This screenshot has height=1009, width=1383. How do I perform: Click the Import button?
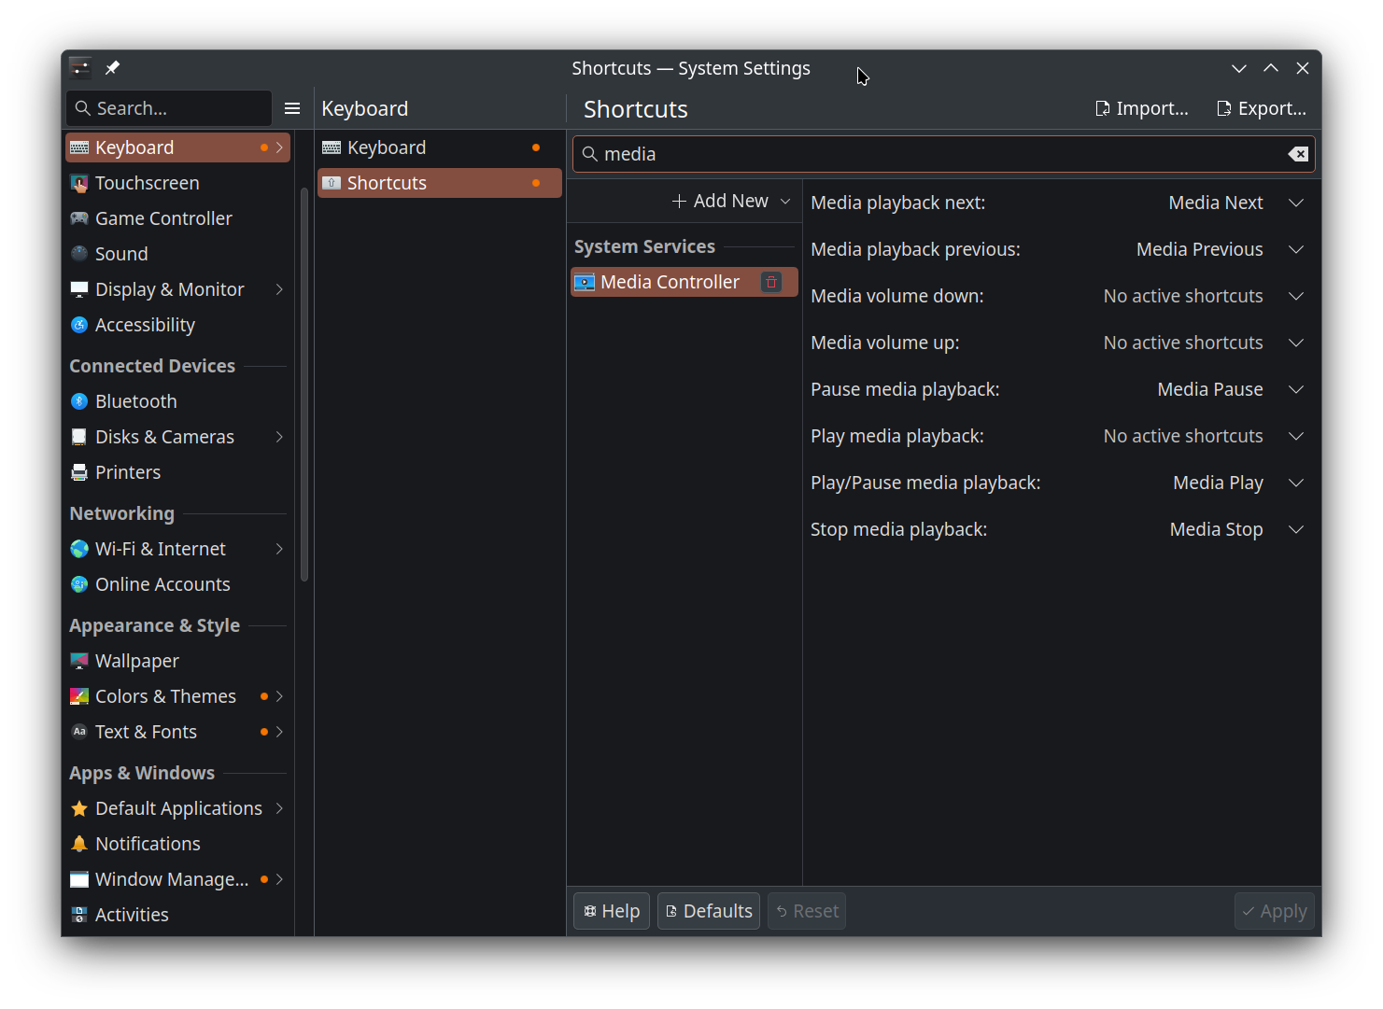[1142, 108]
